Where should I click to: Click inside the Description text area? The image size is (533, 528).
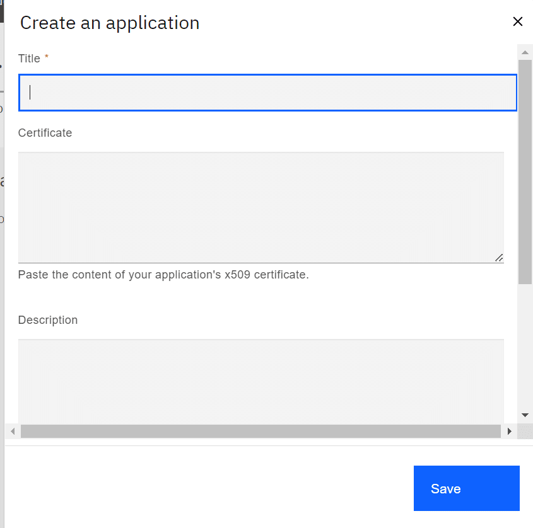(261, 381)
